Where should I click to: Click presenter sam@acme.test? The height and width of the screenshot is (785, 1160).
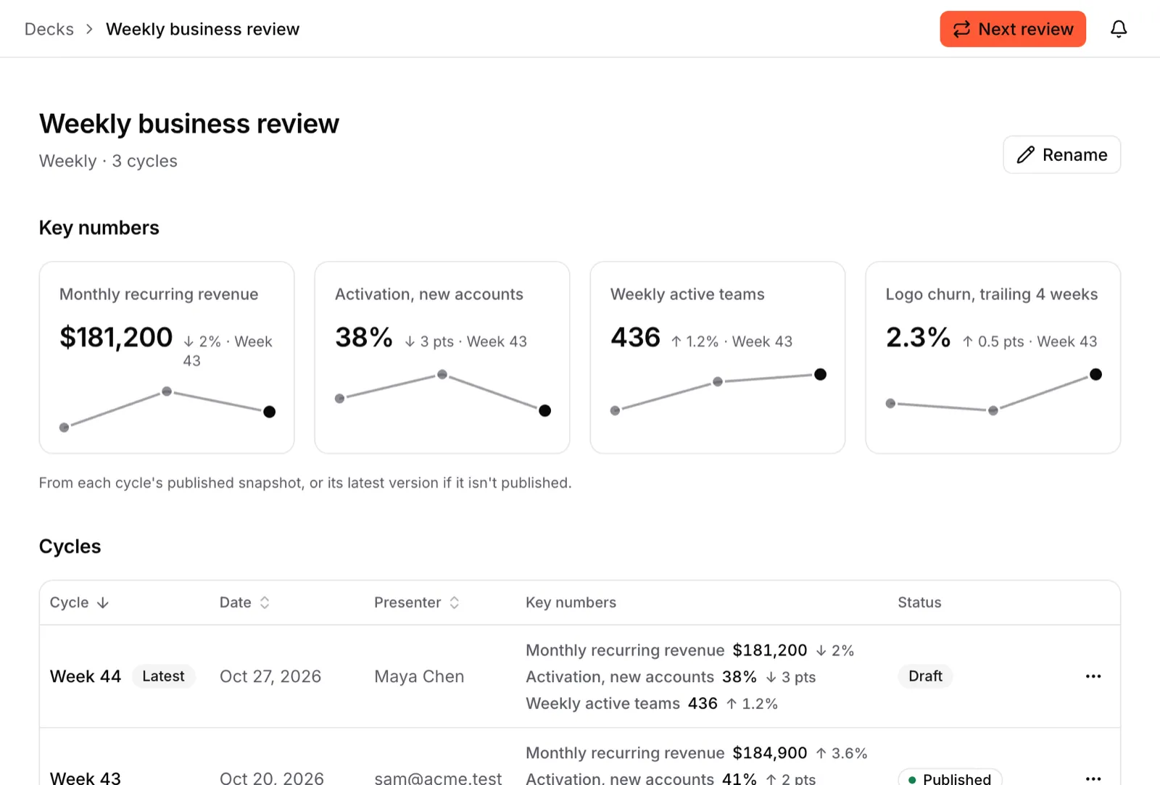tap(438, 778)
